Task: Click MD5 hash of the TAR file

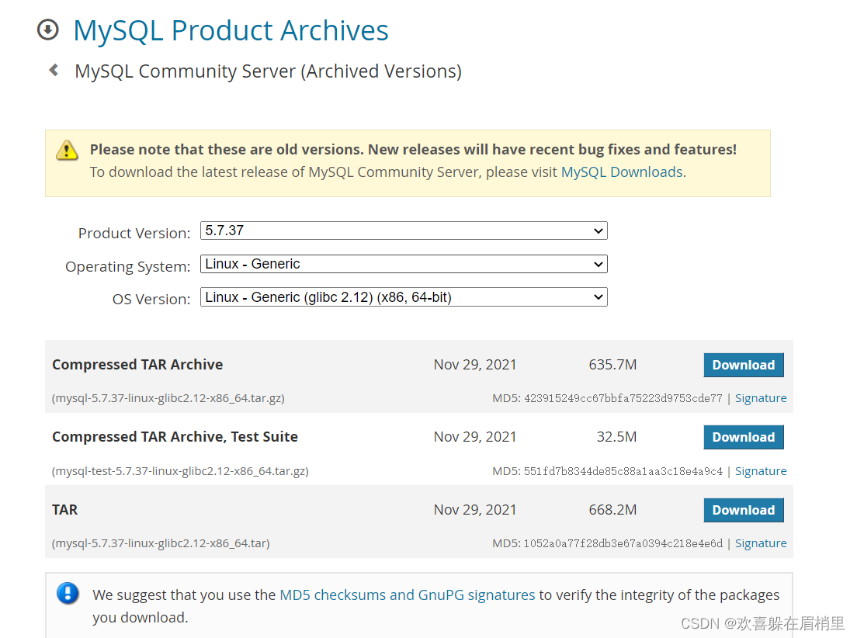Action: (623, 543)
